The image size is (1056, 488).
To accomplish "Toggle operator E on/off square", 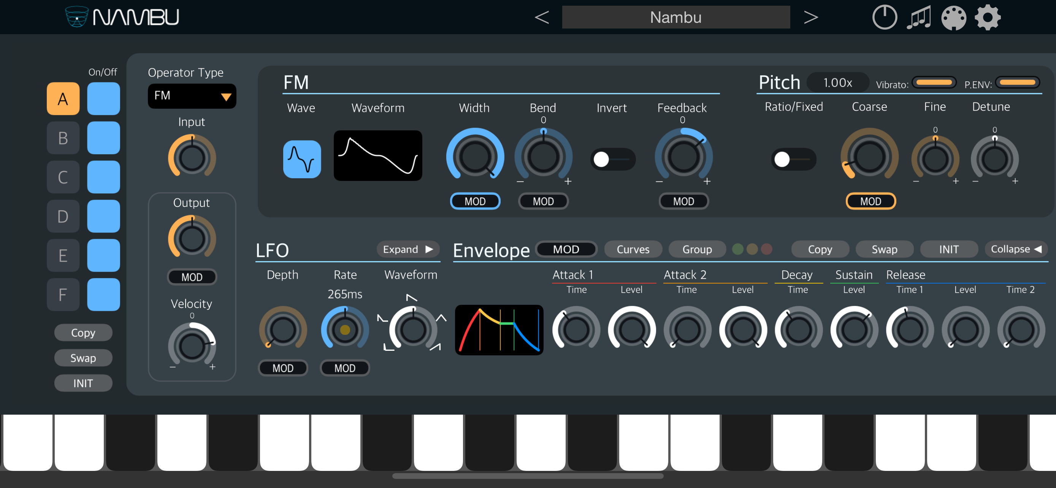I will click(x=103, y=255).
